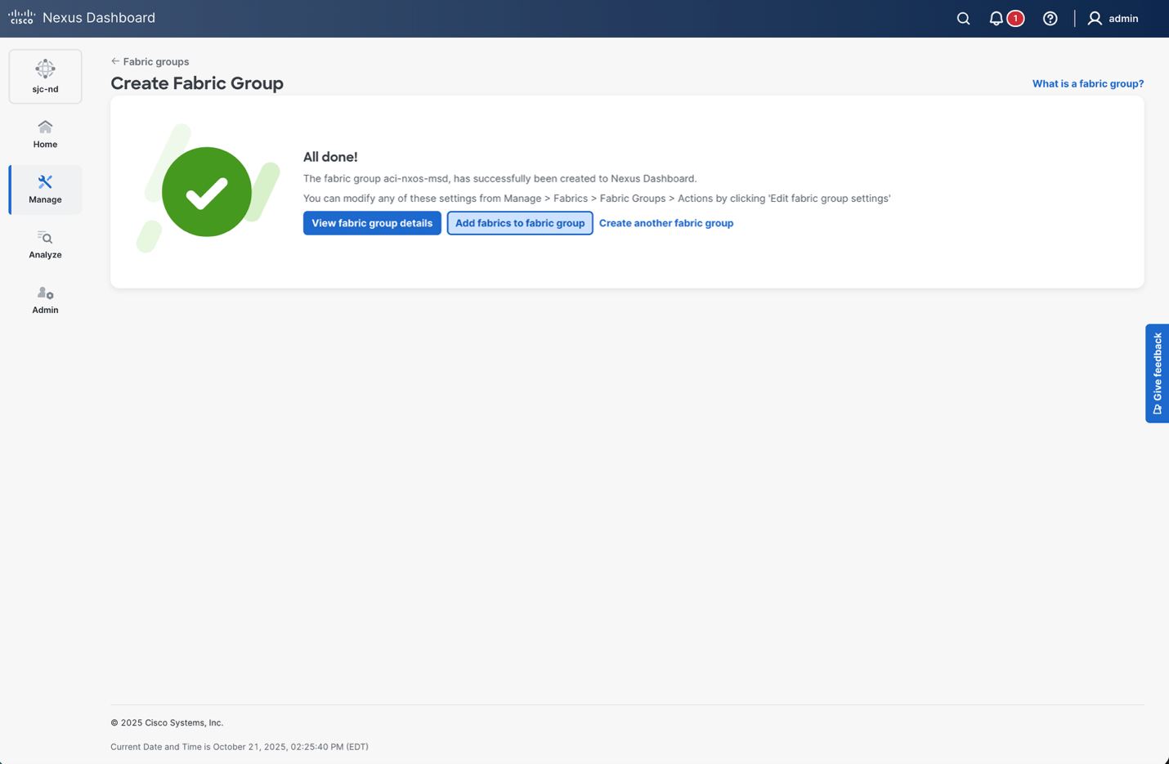Click the 'All done!' heading

(x=330, y=157)
